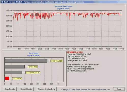Select the SCSI Ultra320 gray bar
The width and height of the screenshot is (127, 92).
pyautogui.click(x=26, y=61)
